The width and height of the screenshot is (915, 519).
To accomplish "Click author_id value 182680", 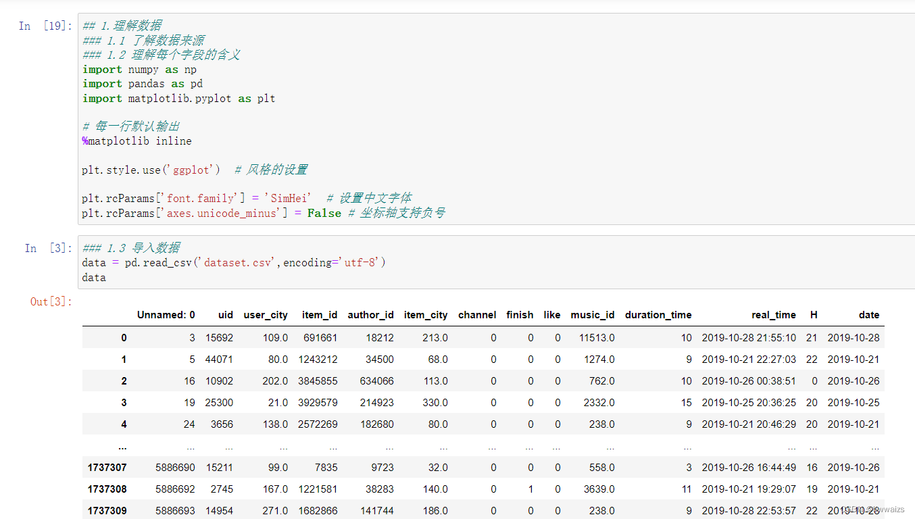I will point(377,424).
